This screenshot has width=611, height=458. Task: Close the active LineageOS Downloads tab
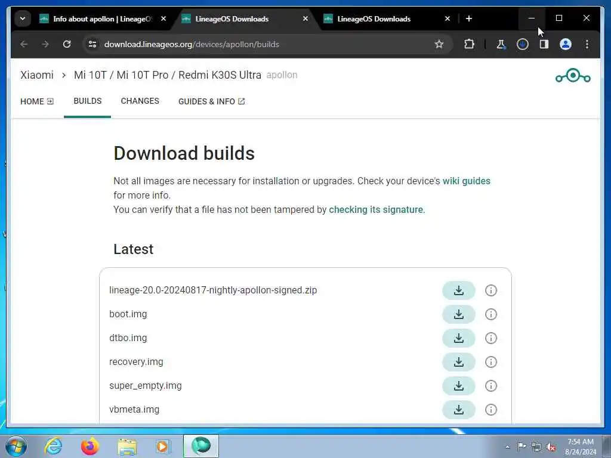305,18
